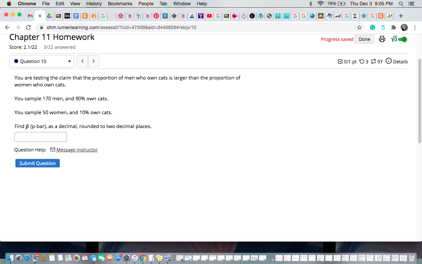422x264 pixels.
Task: Click the Message instructor link
Action: [77, 149]
